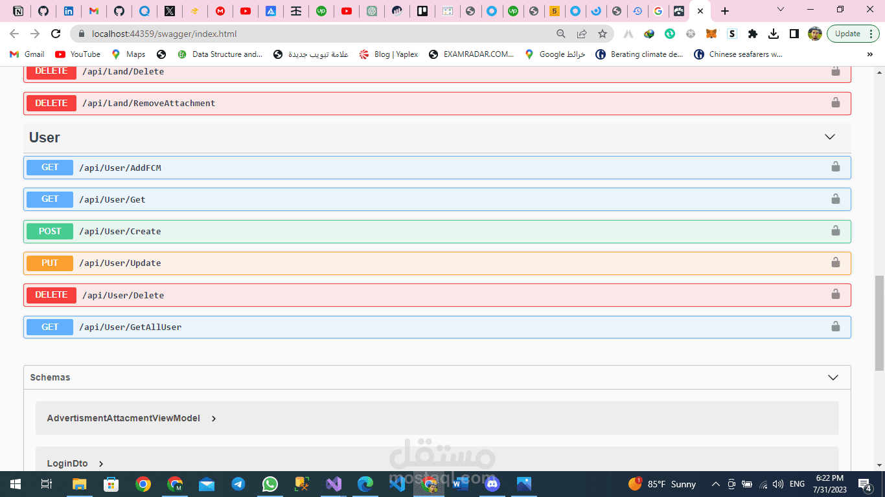Open the Maps bookmark
This screenshot has height=497, width=885.
(x=128, y=54)
